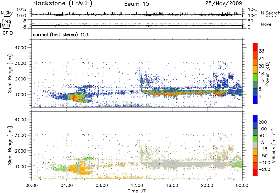Click the green 12 dB power swatch
Image resolution: width=280 pixels, height=193 pixels.
[x=255, y=77]
